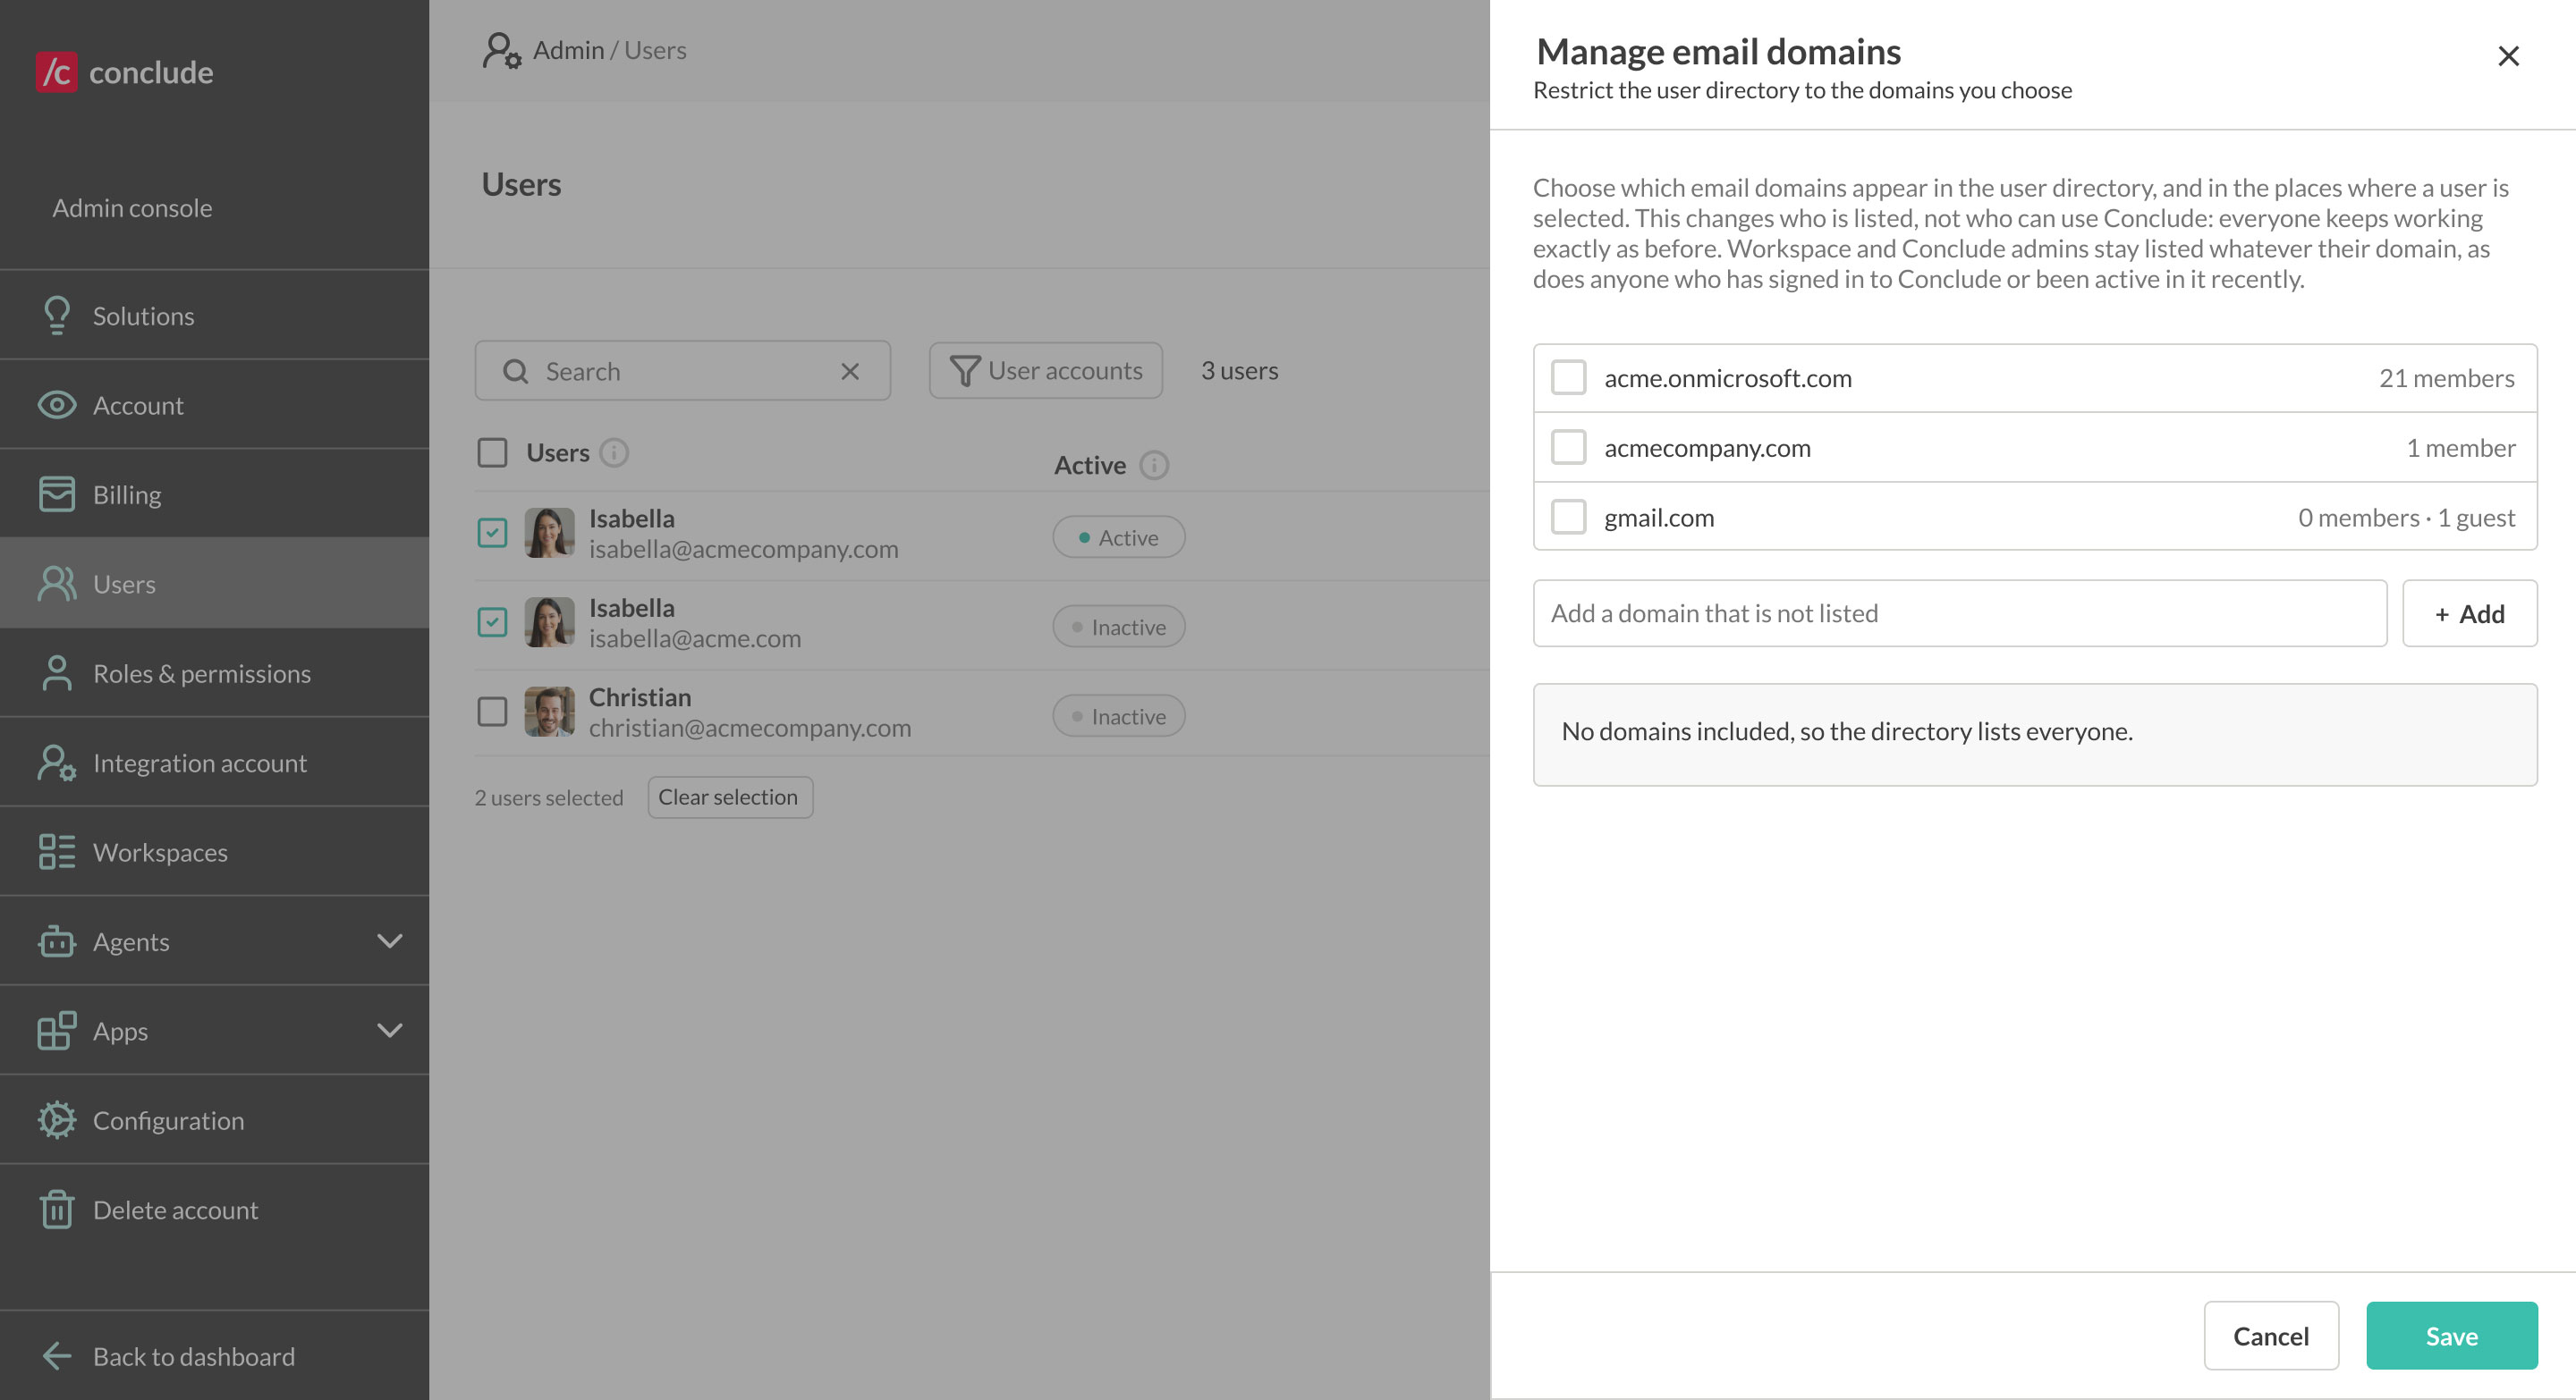Click the '0 members · 1 guest' label
Image resolution: width=2576 pixels, height=1400 pixels.
coord(2406,518)
